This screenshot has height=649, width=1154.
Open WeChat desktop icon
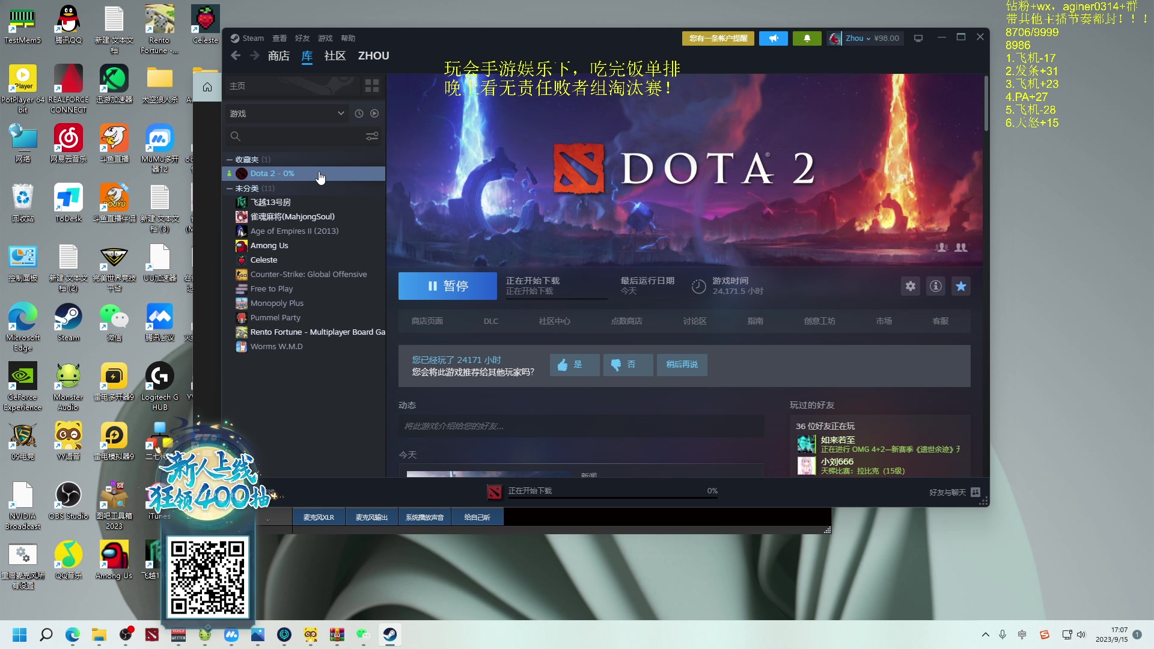[x=114, y=322]
